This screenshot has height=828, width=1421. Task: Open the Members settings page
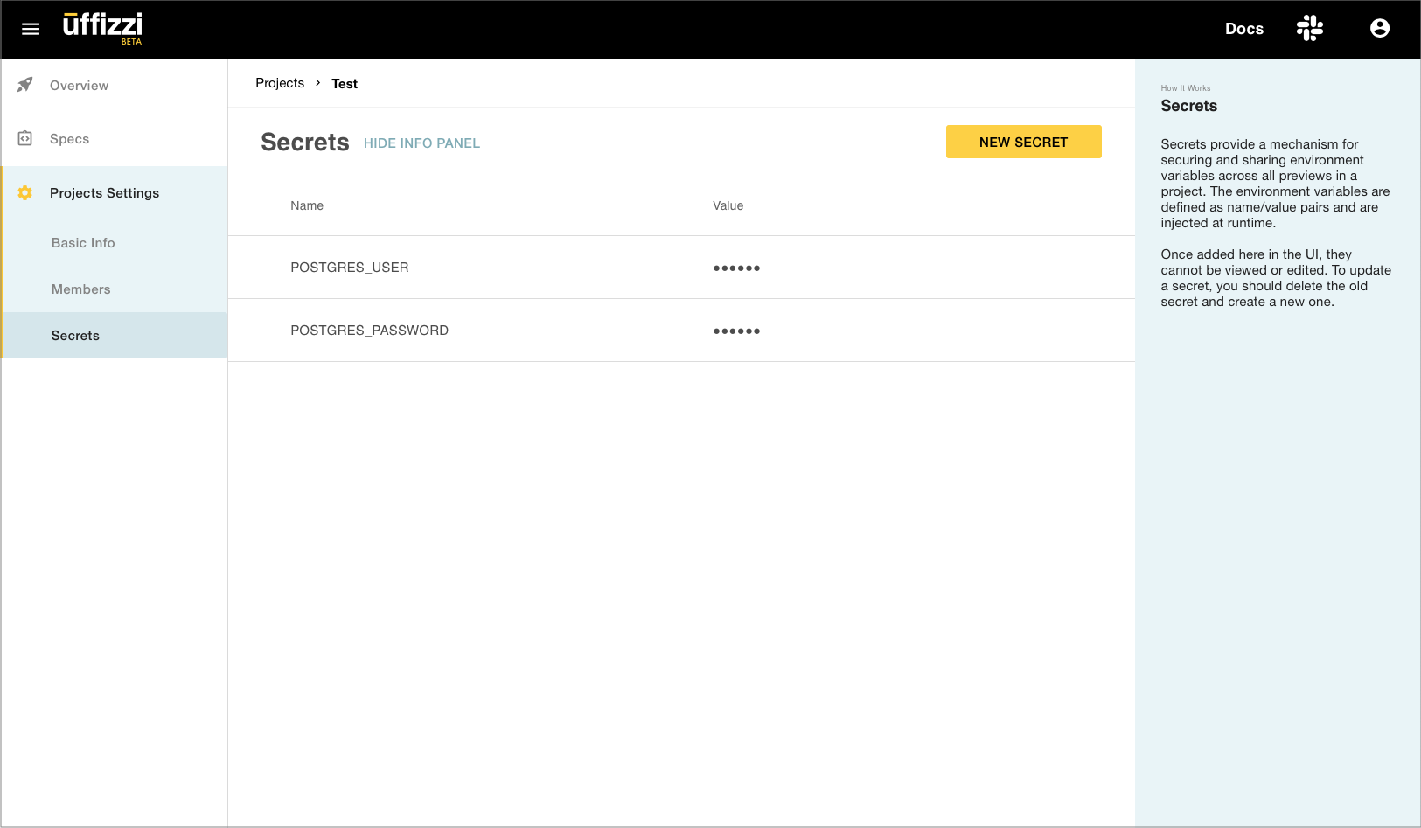81,289
